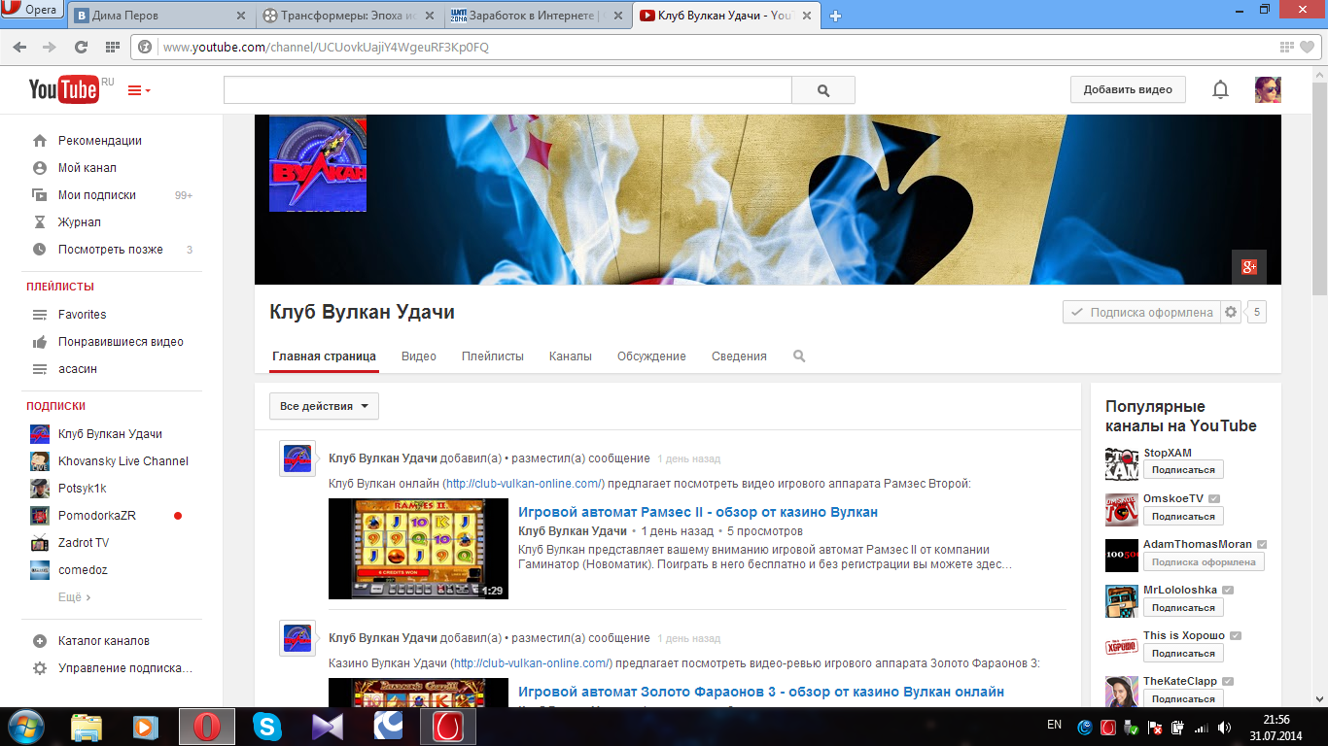Open the YouTube guide menu icon
Image resolution: width=1328 pixels, height=746 pixels.
click(x=139, y=90)
